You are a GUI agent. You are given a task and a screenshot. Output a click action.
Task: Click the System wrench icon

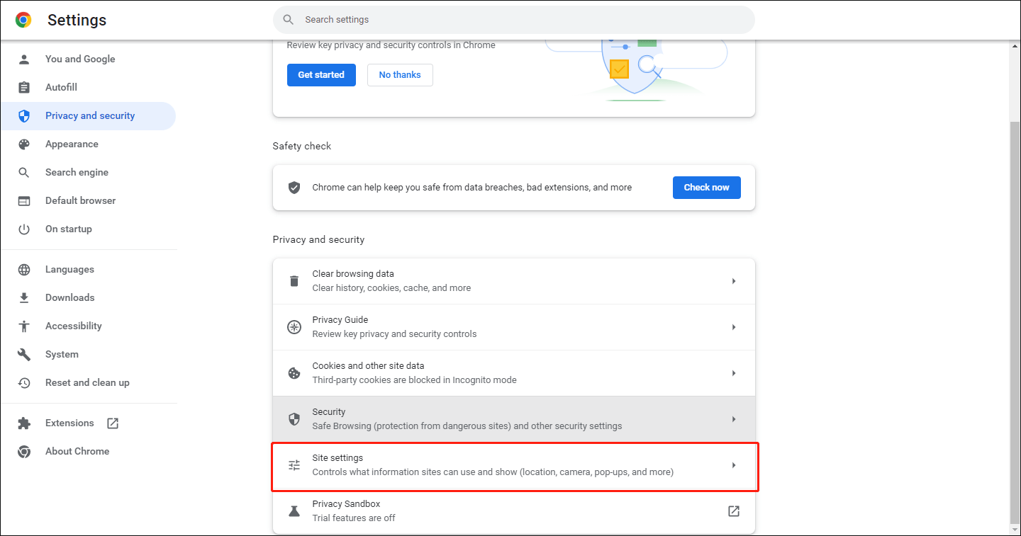click(x=24, y=354)
